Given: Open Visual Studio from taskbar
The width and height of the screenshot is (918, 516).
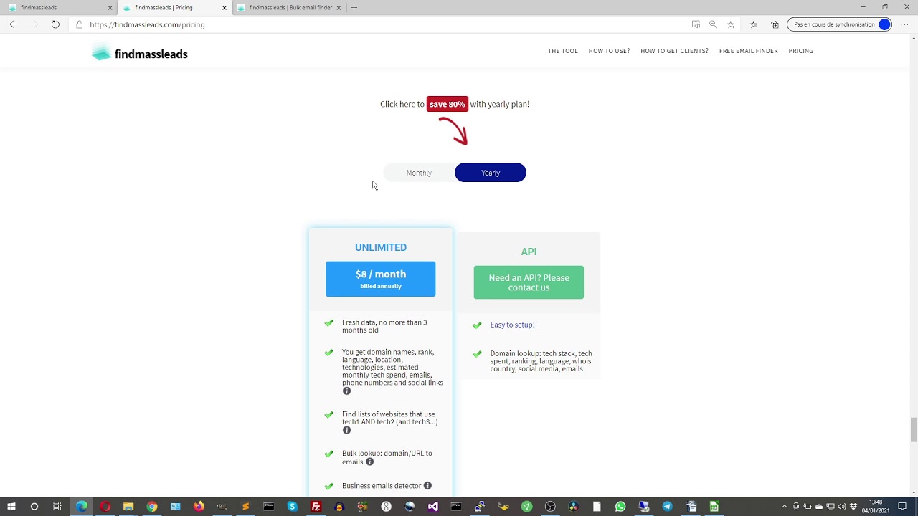Looking at the screenshot, I should coord(433,507).
